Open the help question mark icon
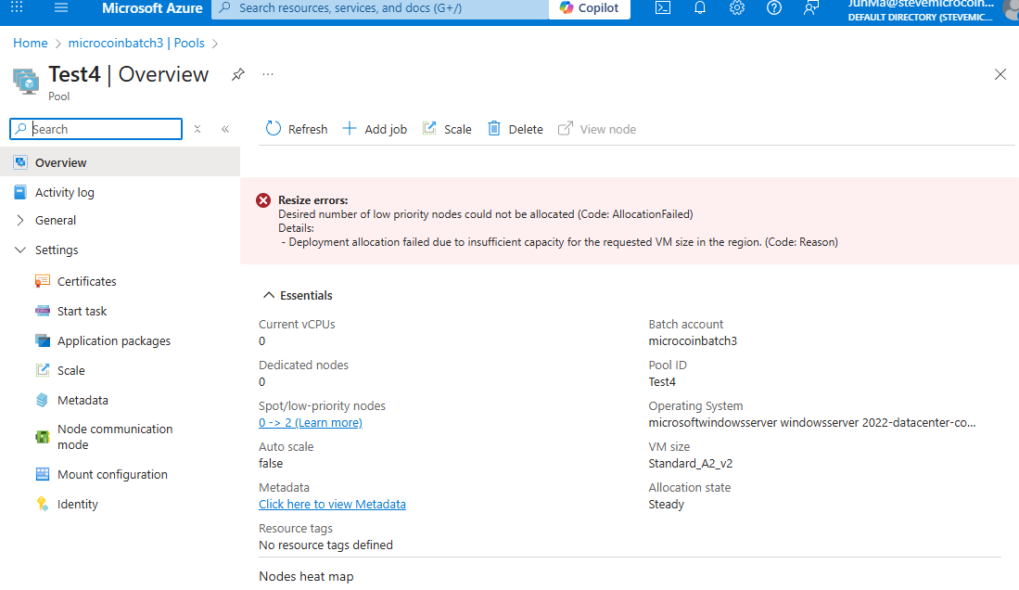This screenshot has height=590, width=1019. 774,7
